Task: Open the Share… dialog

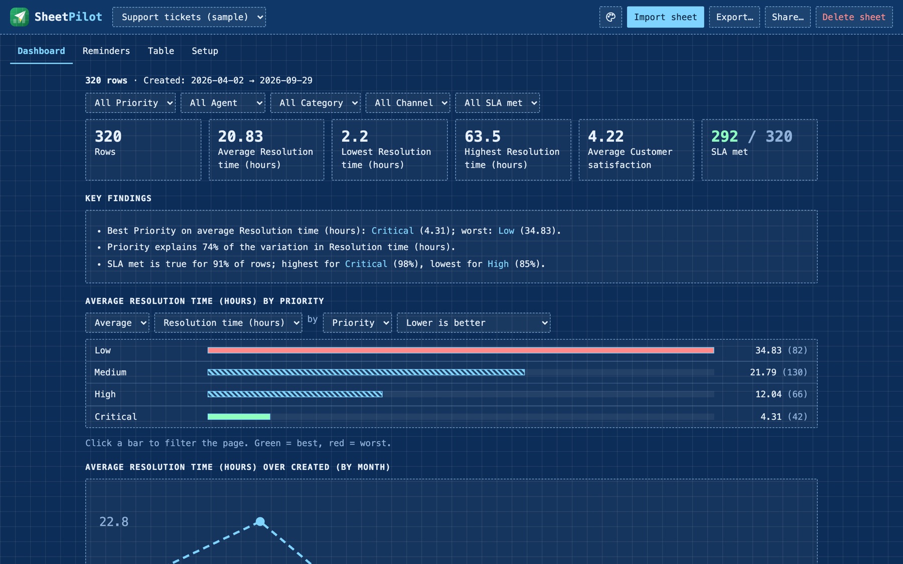Action: tap(788, 17)
